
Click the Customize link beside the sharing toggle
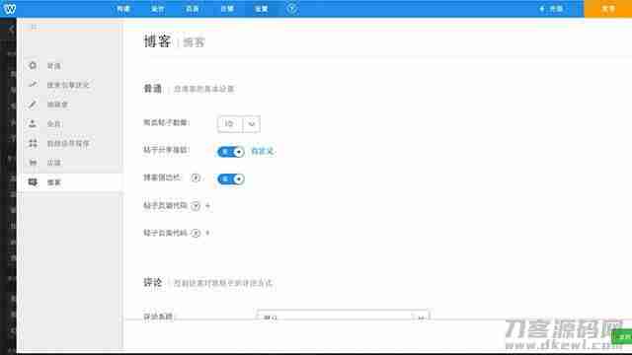click(x=263, y=151)
